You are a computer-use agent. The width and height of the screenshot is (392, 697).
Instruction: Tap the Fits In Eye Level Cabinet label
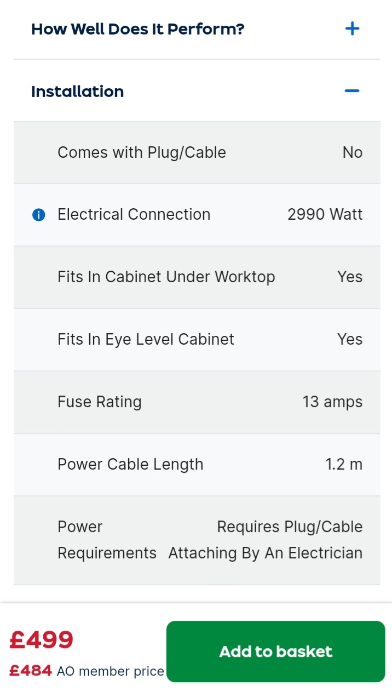pyautogui.click(x=146, y=339)
